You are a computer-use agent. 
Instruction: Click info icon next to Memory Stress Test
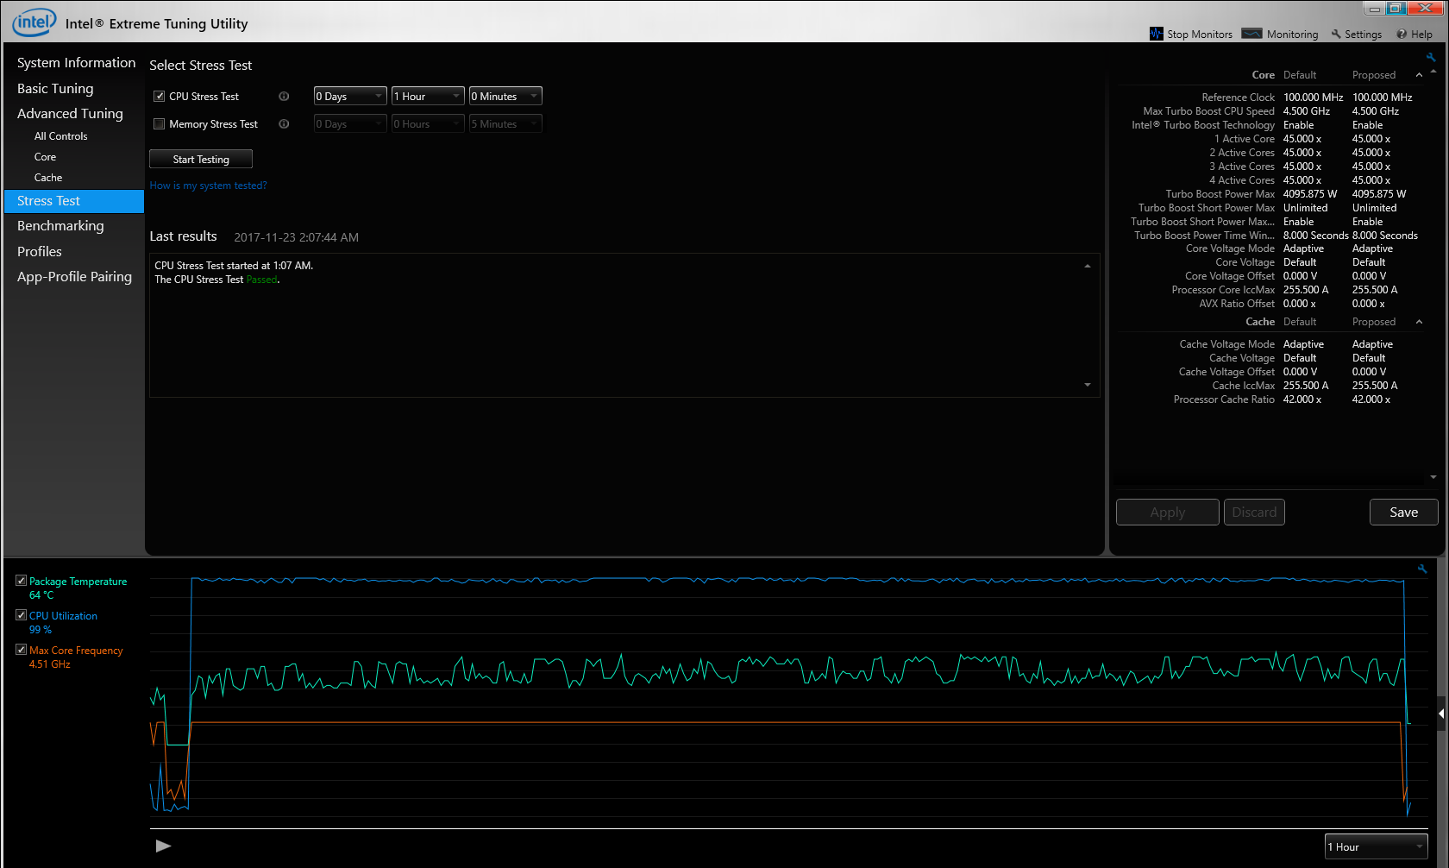coord(284,124)
